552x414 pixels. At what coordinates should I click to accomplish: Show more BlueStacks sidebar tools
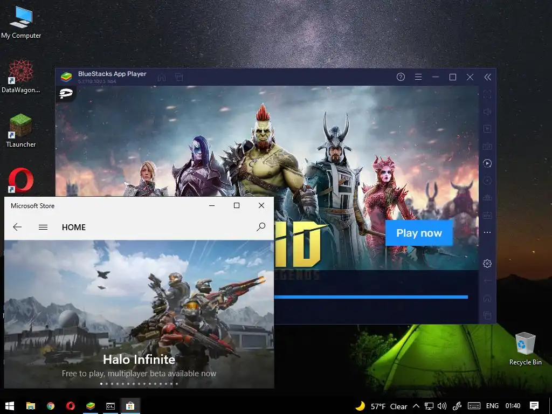point(487,232)
